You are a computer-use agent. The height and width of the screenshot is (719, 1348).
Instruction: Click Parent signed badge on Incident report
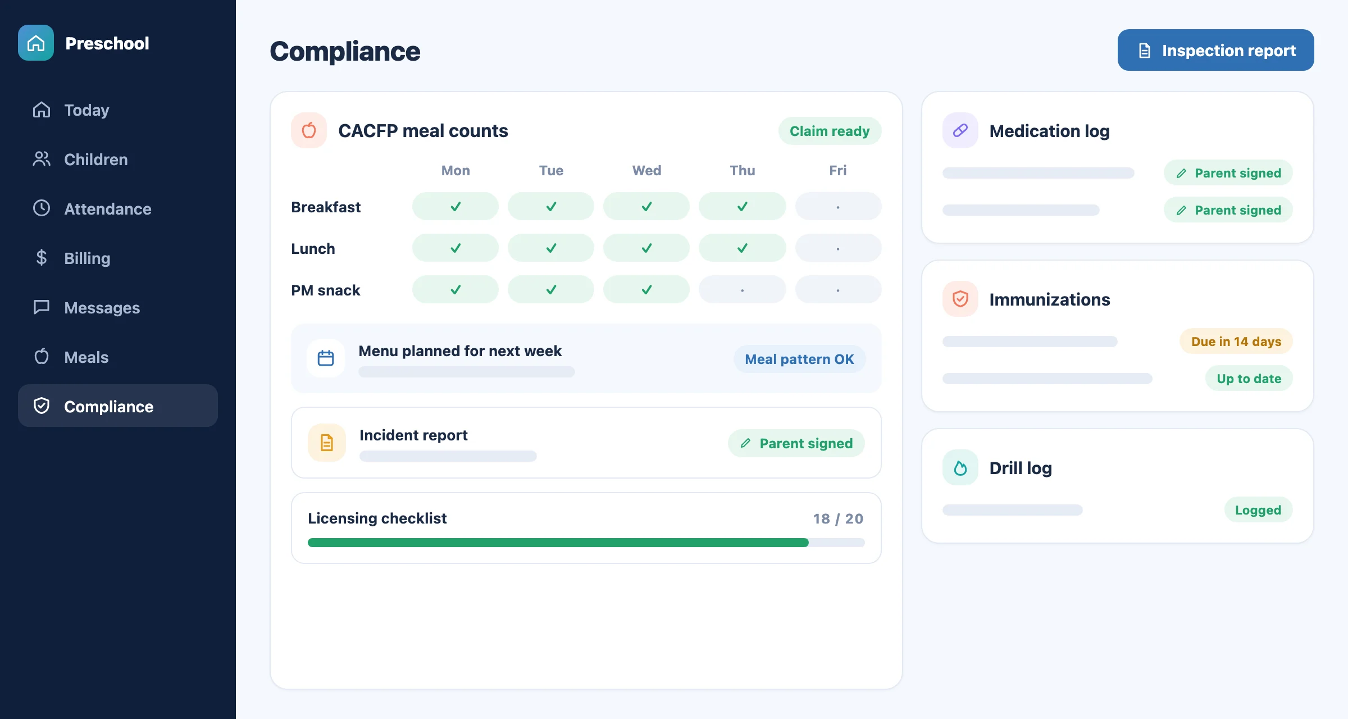tap(796, 443)
